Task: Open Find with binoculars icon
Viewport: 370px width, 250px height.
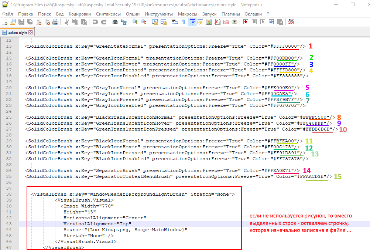Action: click(115, 22)
